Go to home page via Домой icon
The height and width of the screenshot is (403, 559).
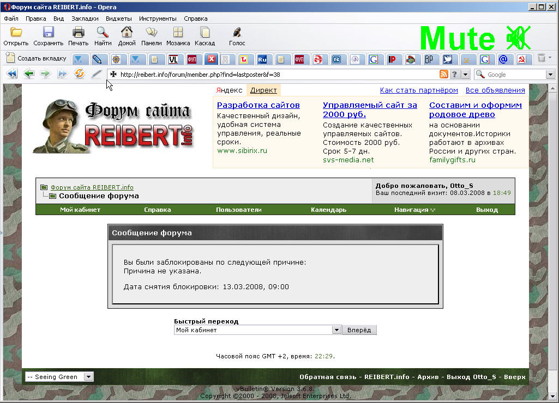[127, 33]
